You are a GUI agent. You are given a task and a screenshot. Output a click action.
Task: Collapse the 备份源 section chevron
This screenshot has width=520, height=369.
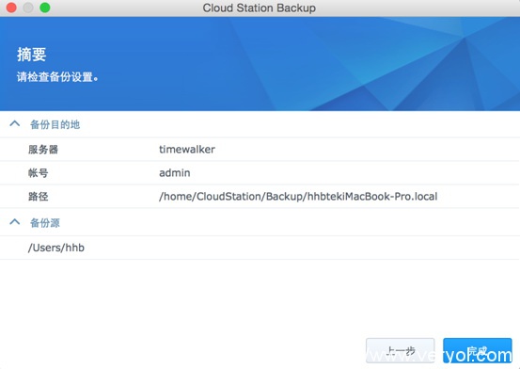tap(15, 222)
